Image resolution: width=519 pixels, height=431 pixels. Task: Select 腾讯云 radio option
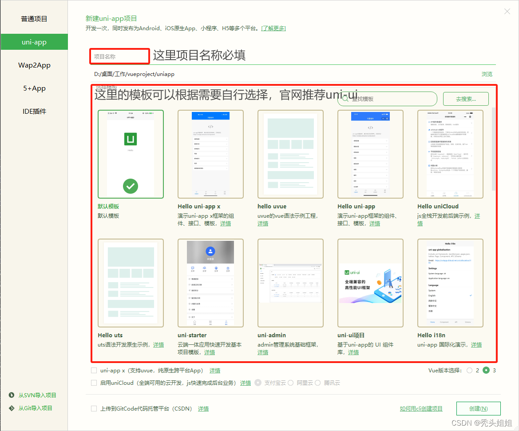click(x=318, y=383)
